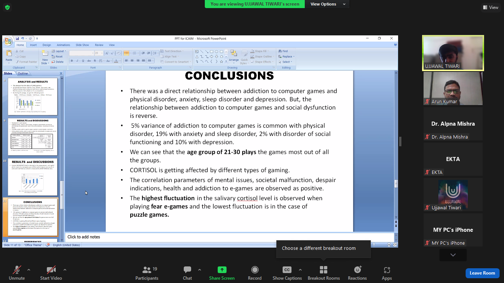Screen dimensions: 504x283
Task: Open Breakout Rooms
Action: 324,270
